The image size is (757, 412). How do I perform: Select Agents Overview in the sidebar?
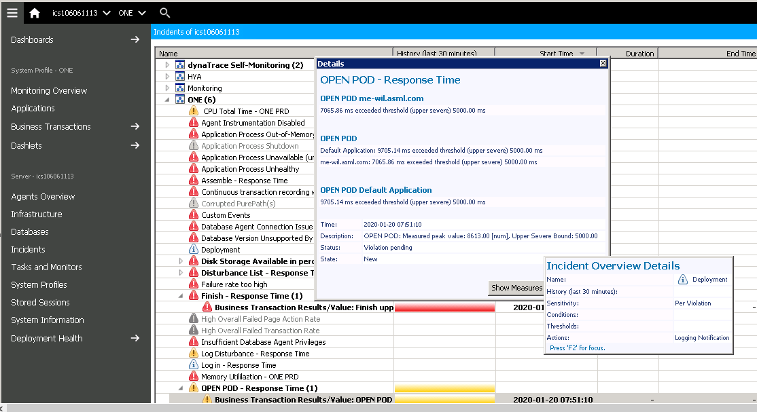(x=43, y=196)
